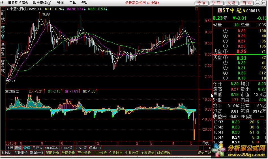Open 财经精选 tab
This screenshot has height=159, width=268.
(163, 153)
